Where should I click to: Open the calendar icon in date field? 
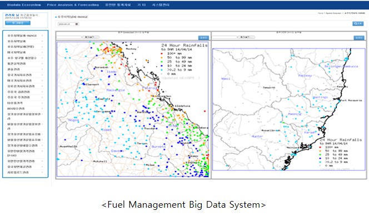click(x=77, y=24)
